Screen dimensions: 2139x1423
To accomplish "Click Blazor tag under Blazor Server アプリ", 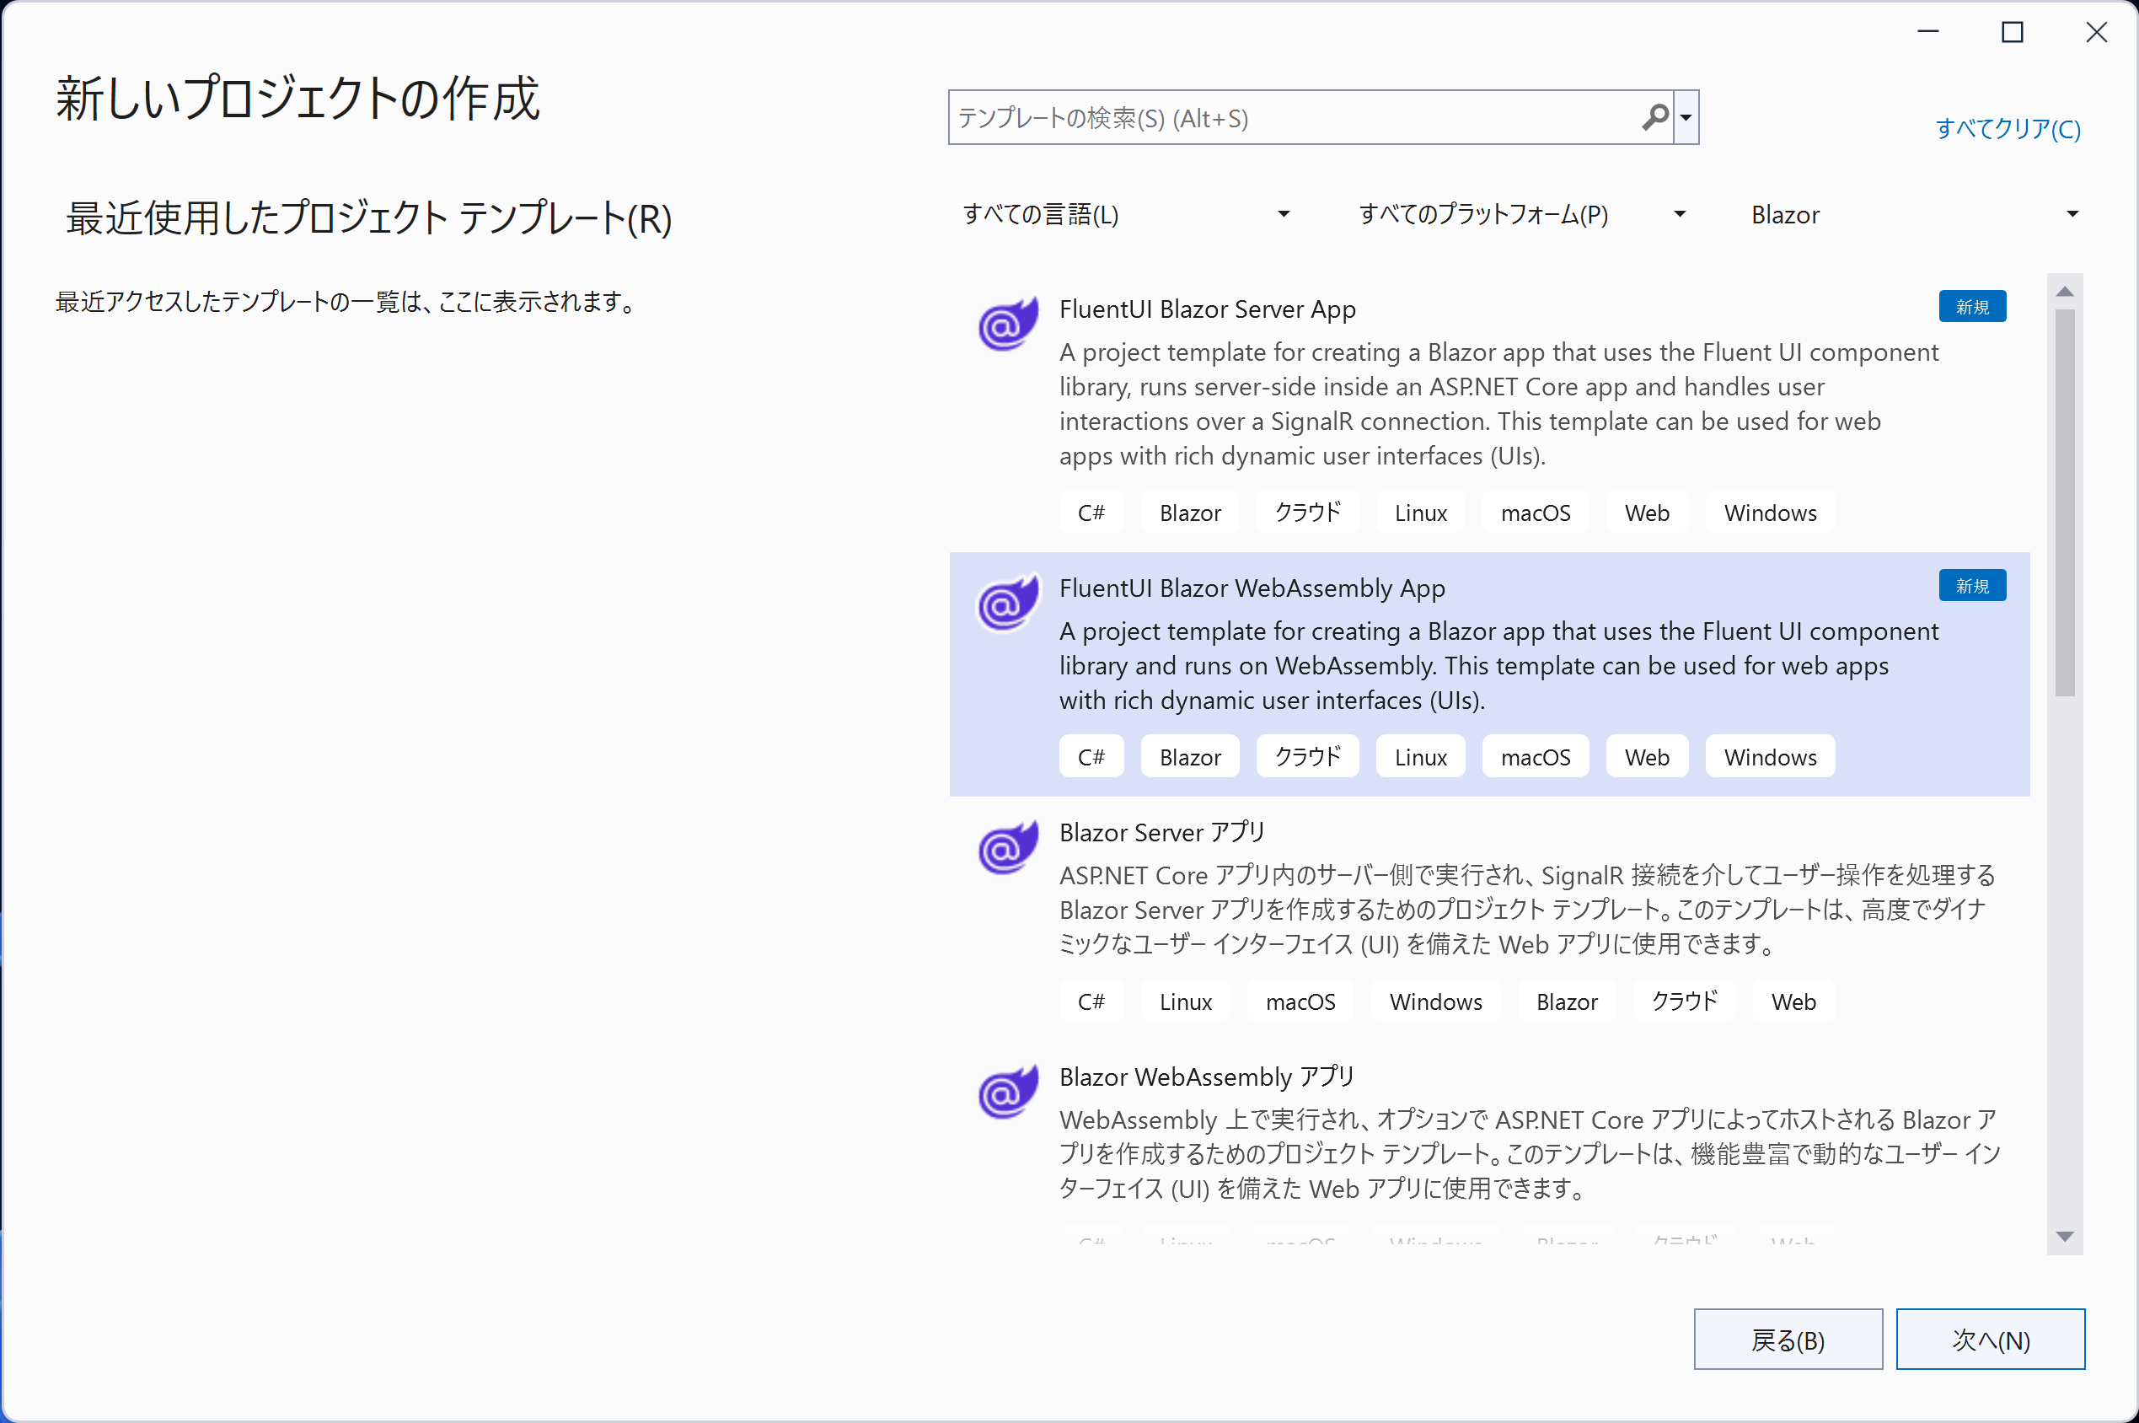I will click(1567, 1001).
